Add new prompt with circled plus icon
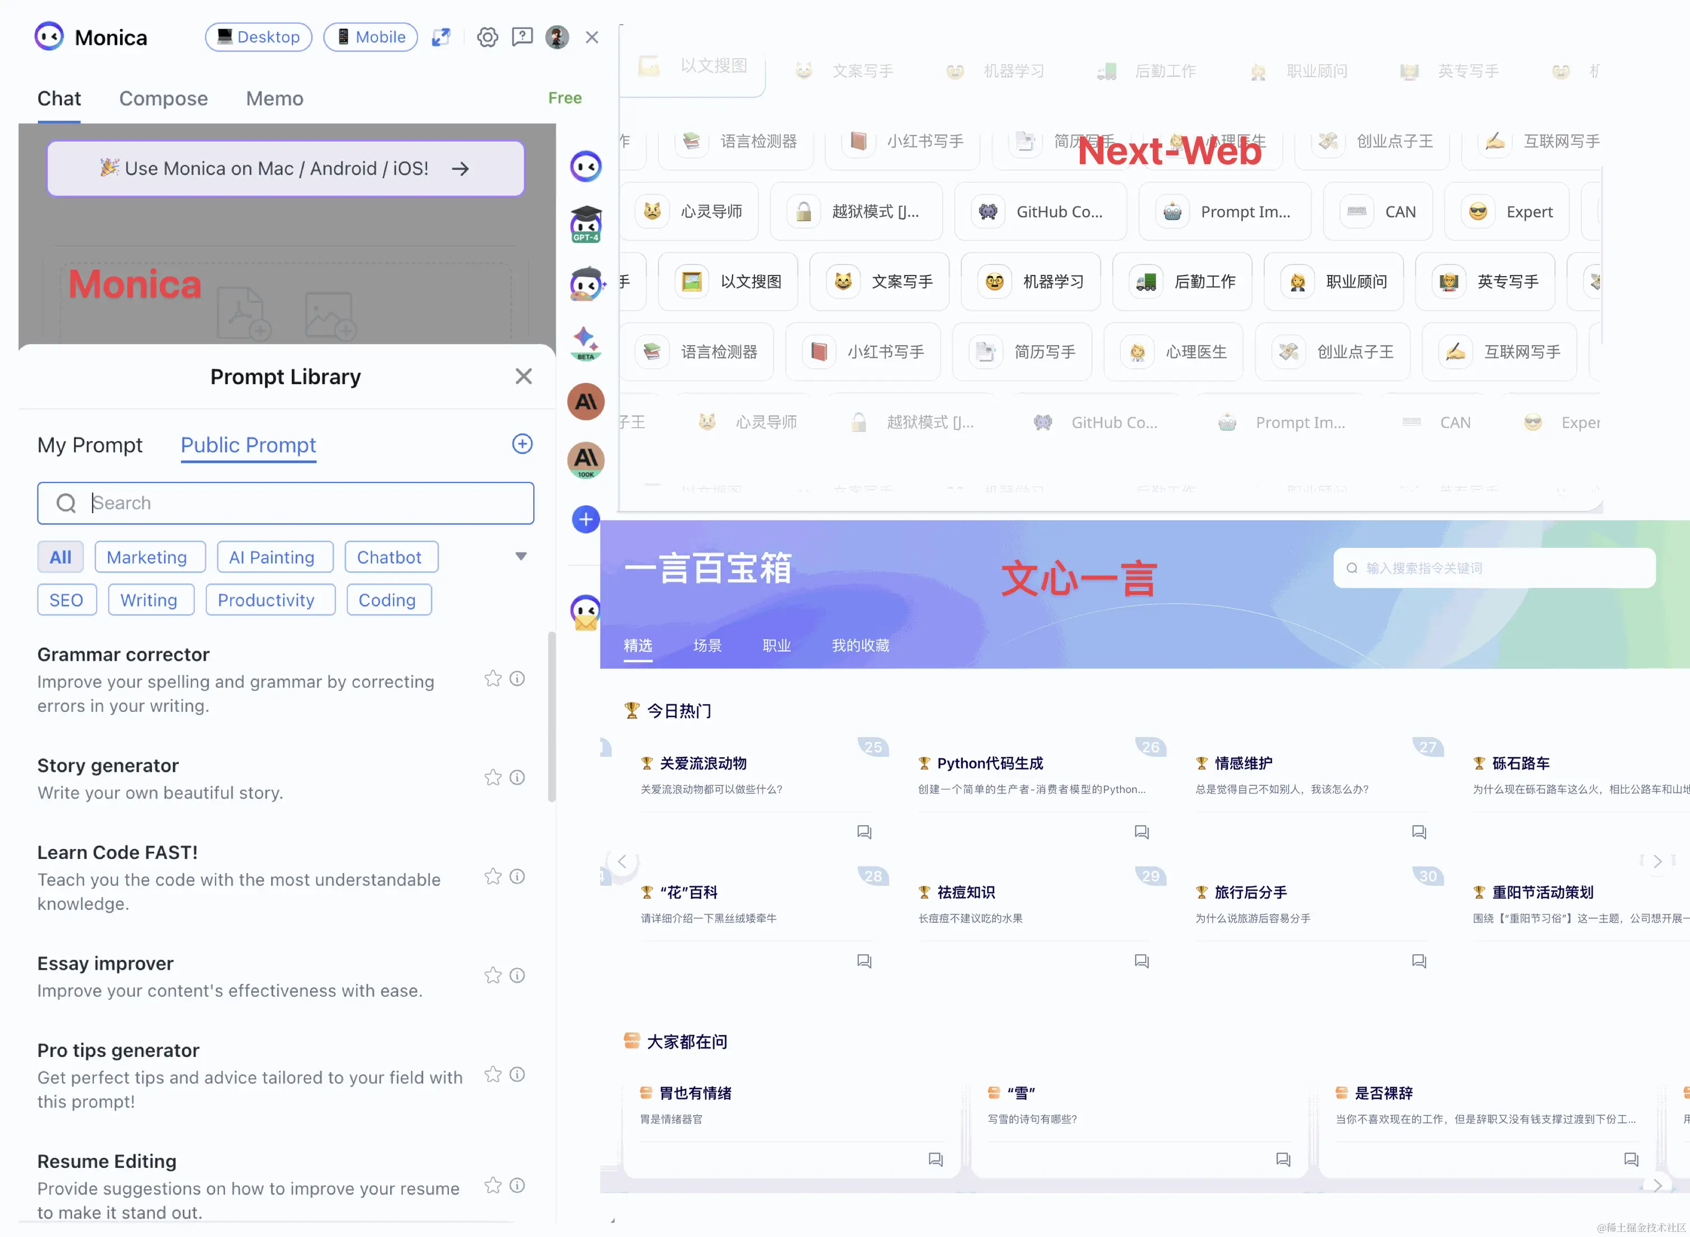1690x1237 pixels. (x=521, y=444)
